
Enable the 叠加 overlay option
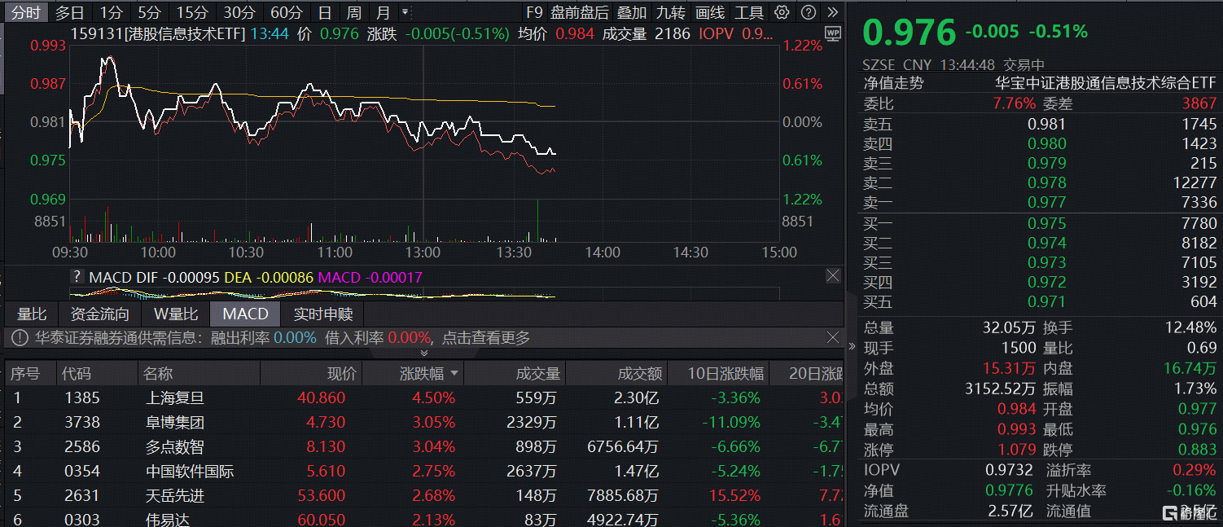pos(632,12)
